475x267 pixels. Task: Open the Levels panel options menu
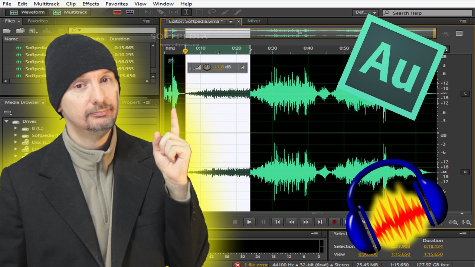[x=314, y=234]
